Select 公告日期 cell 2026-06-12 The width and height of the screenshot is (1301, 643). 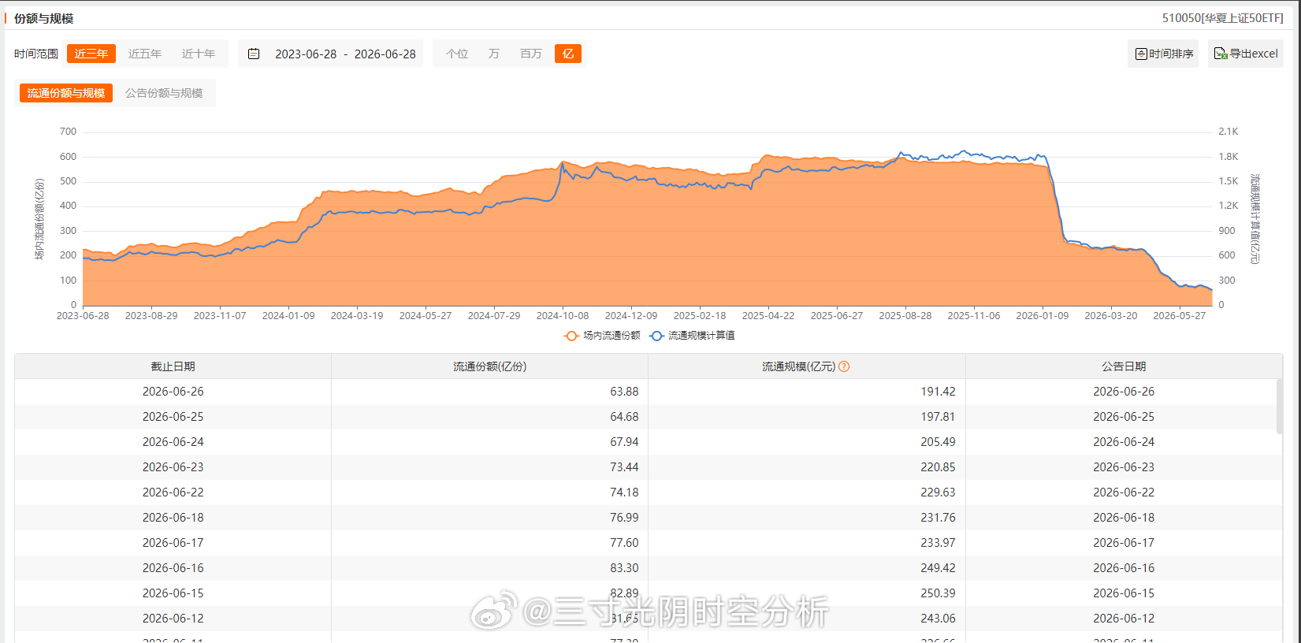coord(1124,619)
